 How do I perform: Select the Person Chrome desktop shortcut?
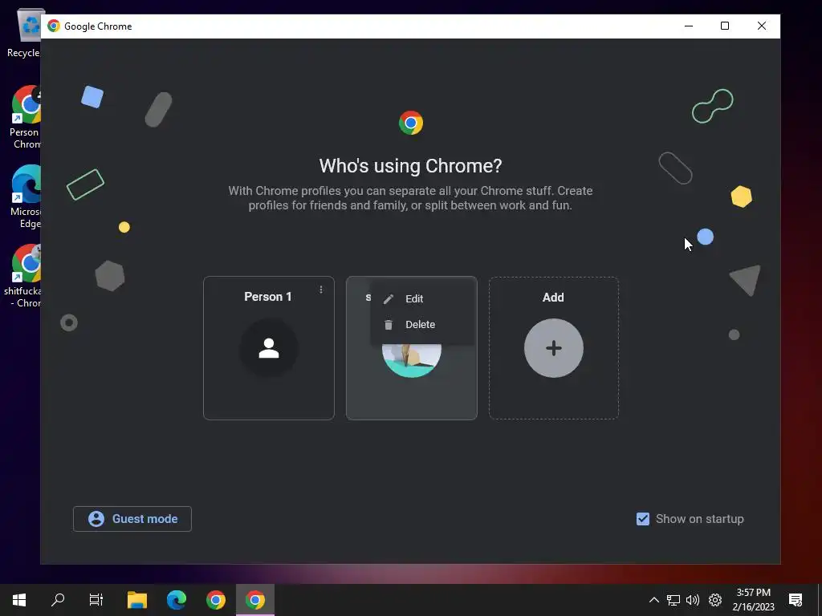24,117
